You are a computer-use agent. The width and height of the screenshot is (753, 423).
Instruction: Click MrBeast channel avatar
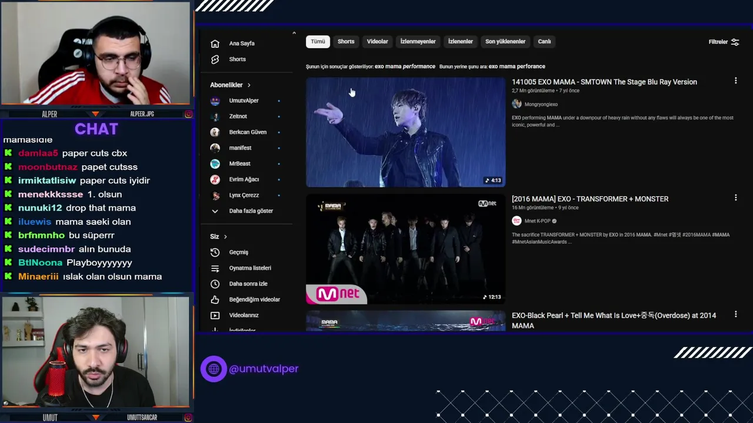point(215,164)
